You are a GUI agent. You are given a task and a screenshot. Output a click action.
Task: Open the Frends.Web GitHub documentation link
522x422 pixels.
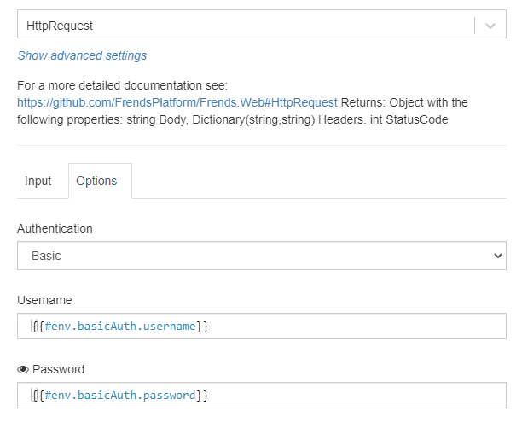177,102
